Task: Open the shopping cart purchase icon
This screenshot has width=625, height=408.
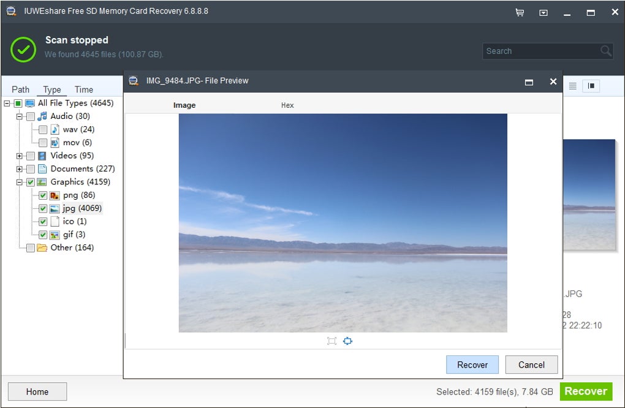Action: 520,12
